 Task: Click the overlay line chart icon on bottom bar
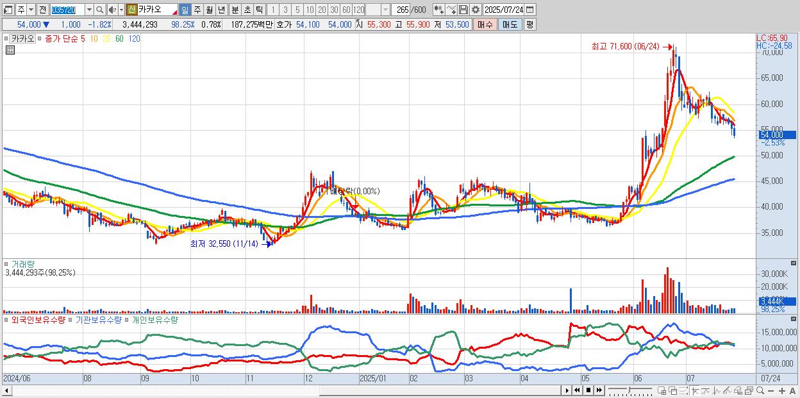point(706,391)
